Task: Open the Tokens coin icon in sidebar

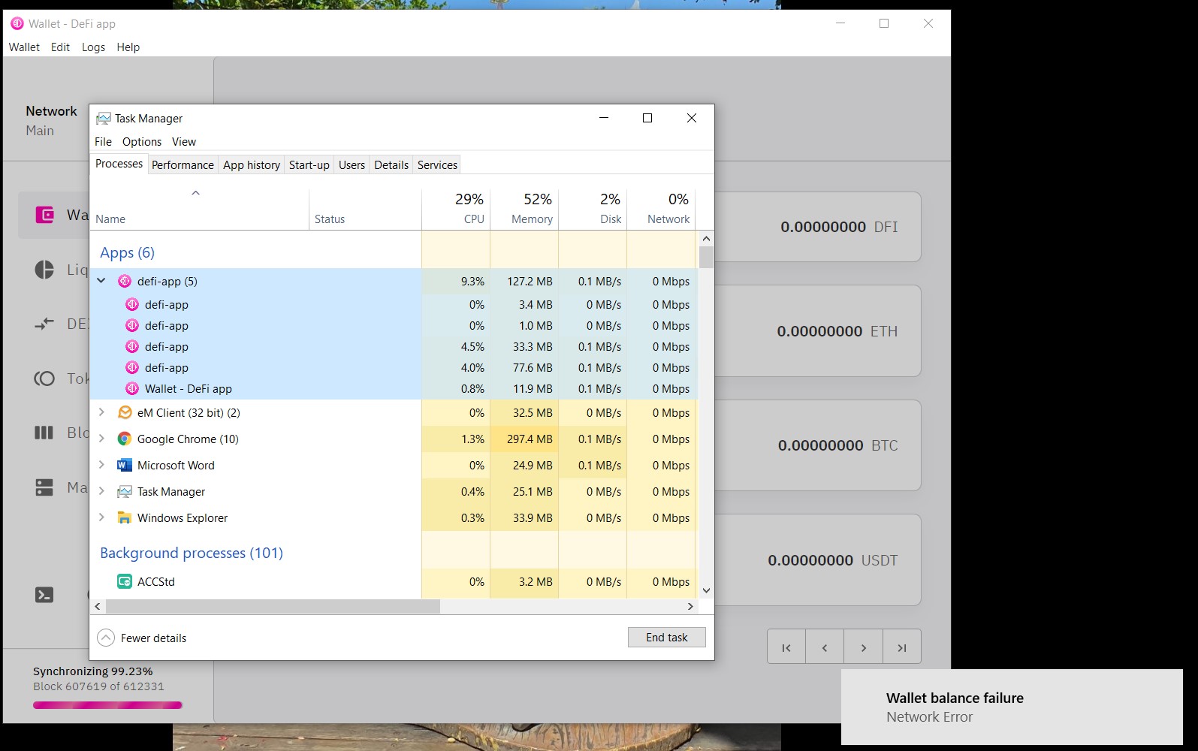Action: tap(44, 379)
